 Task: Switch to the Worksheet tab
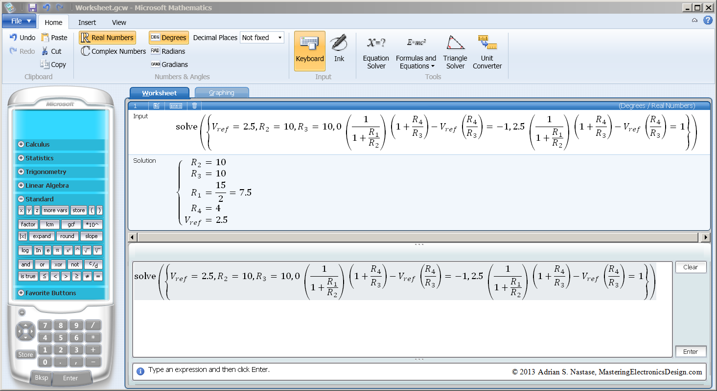click(x=160, y=93)
